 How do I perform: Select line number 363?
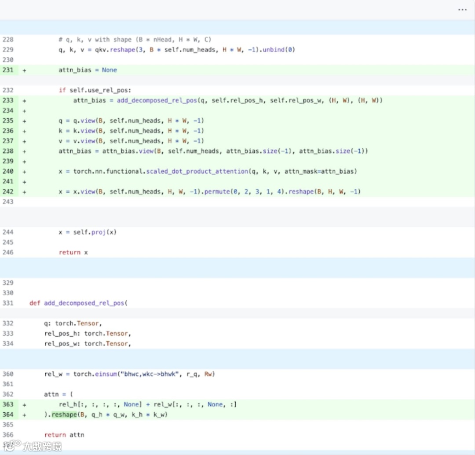coord(8,404)
